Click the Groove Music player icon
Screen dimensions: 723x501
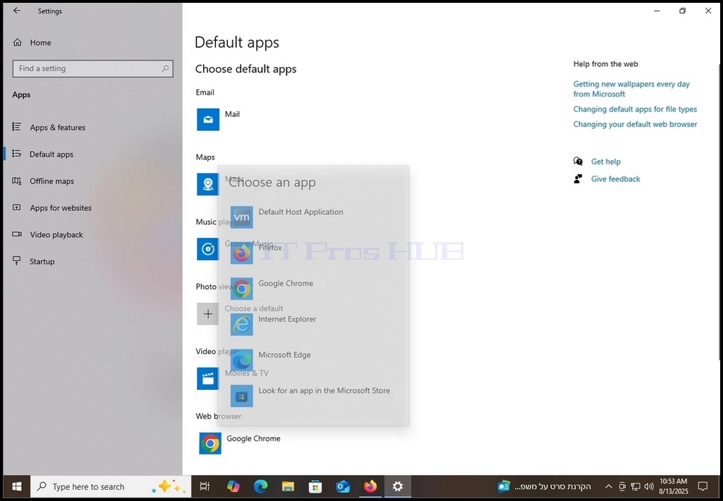pyautogui.click(x=208, y=249)
